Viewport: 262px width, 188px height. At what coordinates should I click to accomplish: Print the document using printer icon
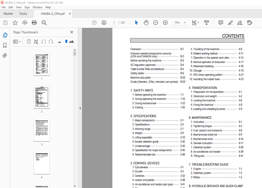click(34, 22)
